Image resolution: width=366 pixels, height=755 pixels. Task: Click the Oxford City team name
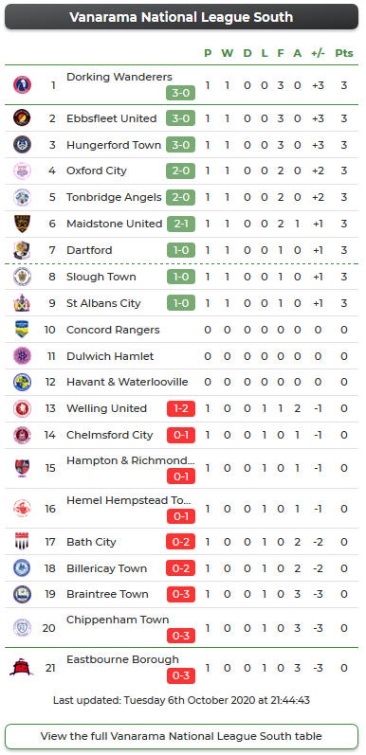tap(97, 171)
